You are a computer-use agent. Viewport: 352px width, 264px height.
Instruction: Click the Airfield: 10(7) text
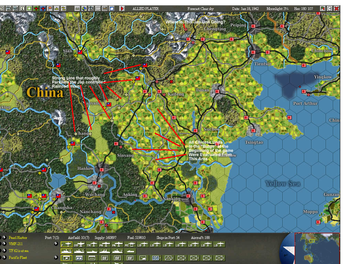pos(79,238)
